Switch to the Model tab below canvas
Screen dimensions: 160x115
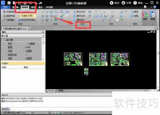[51, 90]
